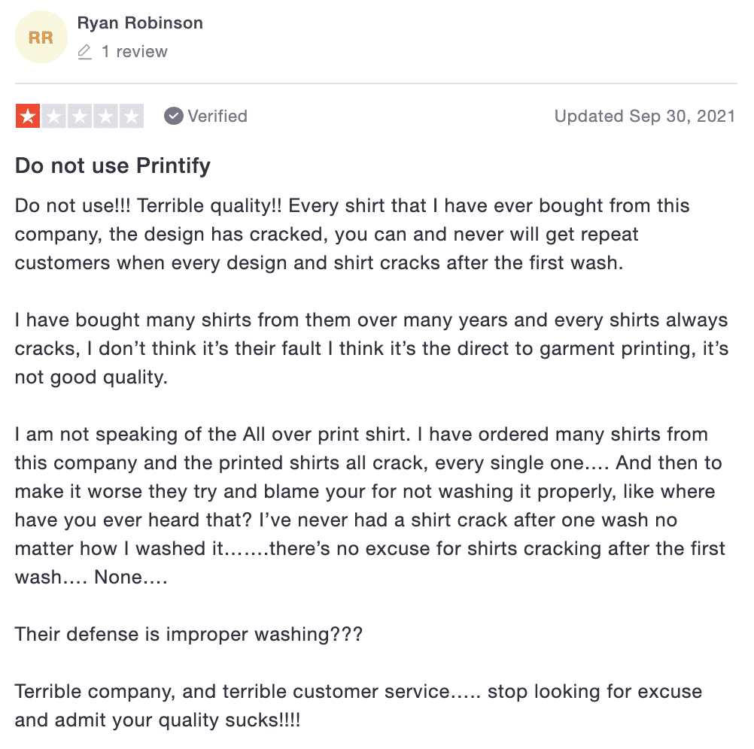Click the fourth gray rating star
The image size is (754, 749).
(106, 116)
